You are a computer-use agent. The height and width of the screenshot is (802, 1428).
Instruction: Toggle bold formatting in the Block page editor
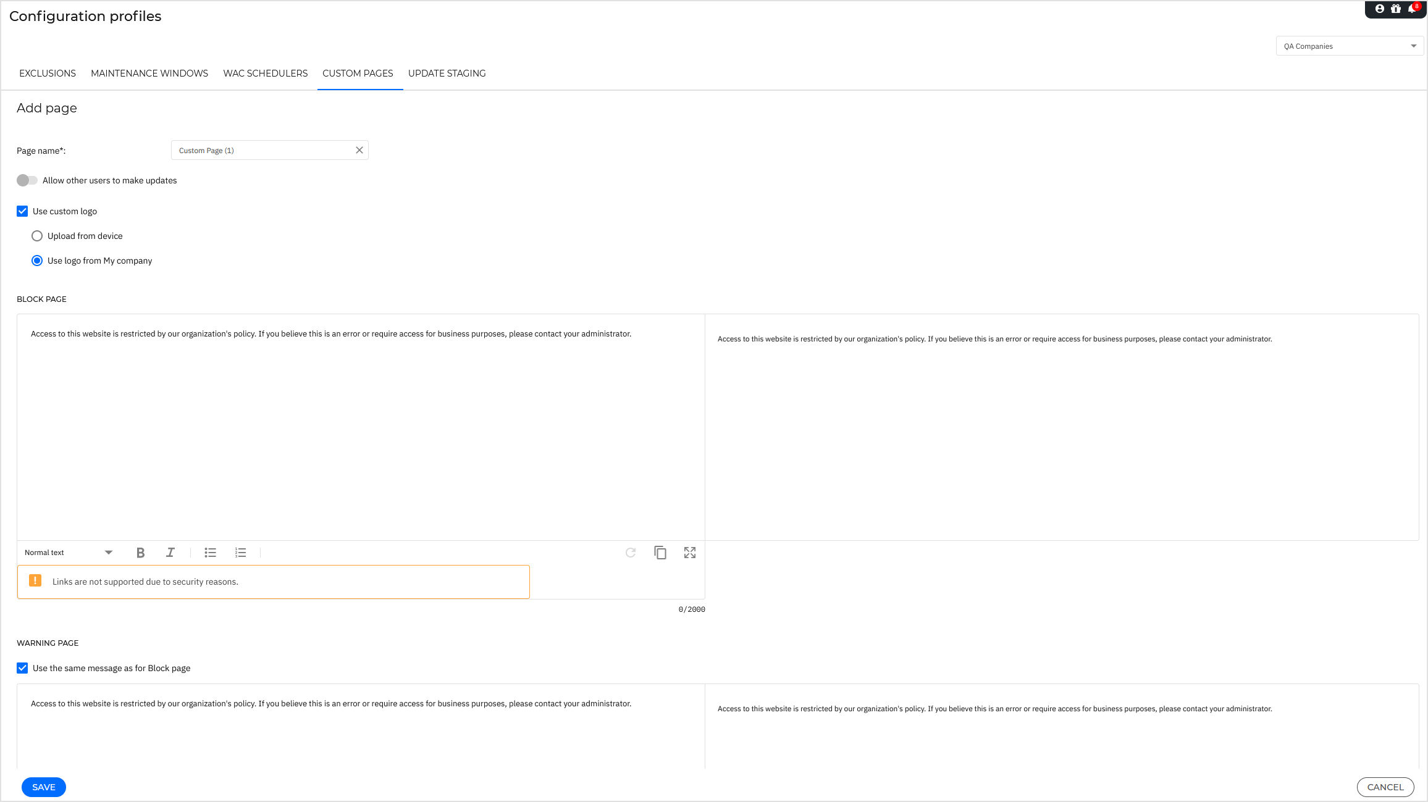click(140, 553)
